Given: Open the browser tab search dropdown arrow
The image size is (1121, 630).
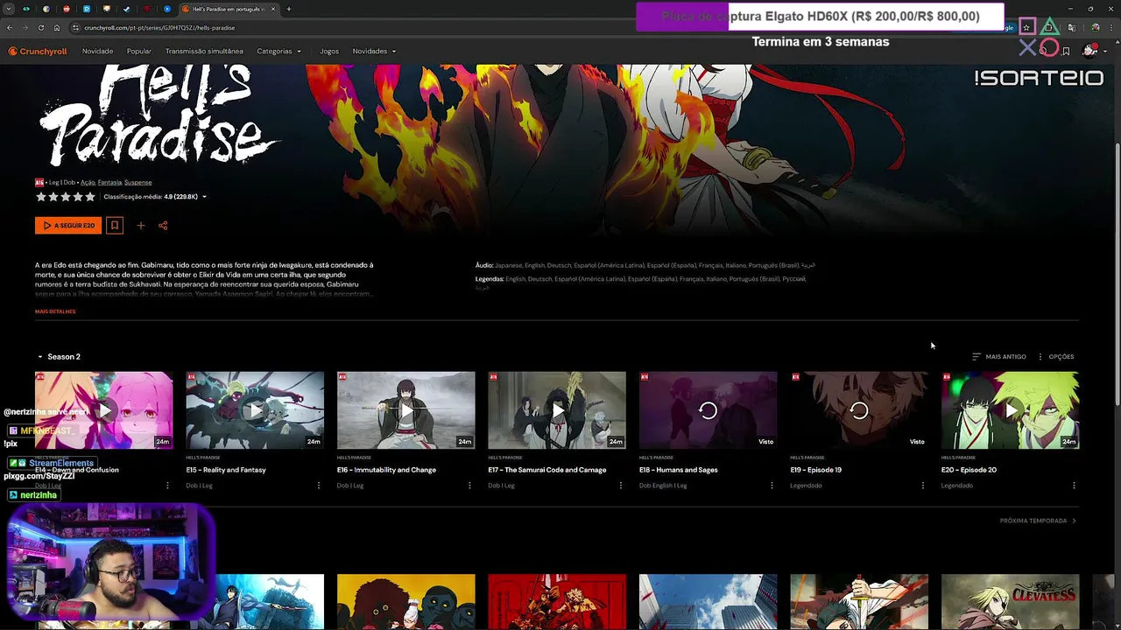Looking at the screenshot, I should point(10,9).
